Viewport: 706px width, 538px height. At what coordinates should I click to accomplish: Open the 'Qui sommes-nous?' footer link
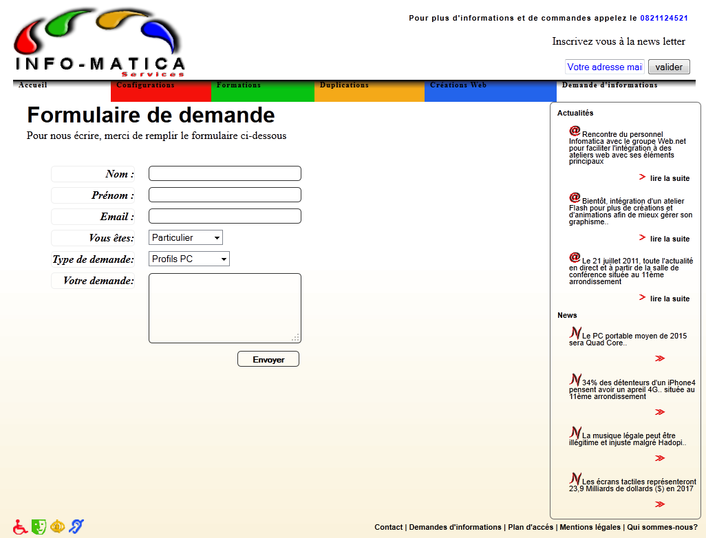(x=663, y=527)
